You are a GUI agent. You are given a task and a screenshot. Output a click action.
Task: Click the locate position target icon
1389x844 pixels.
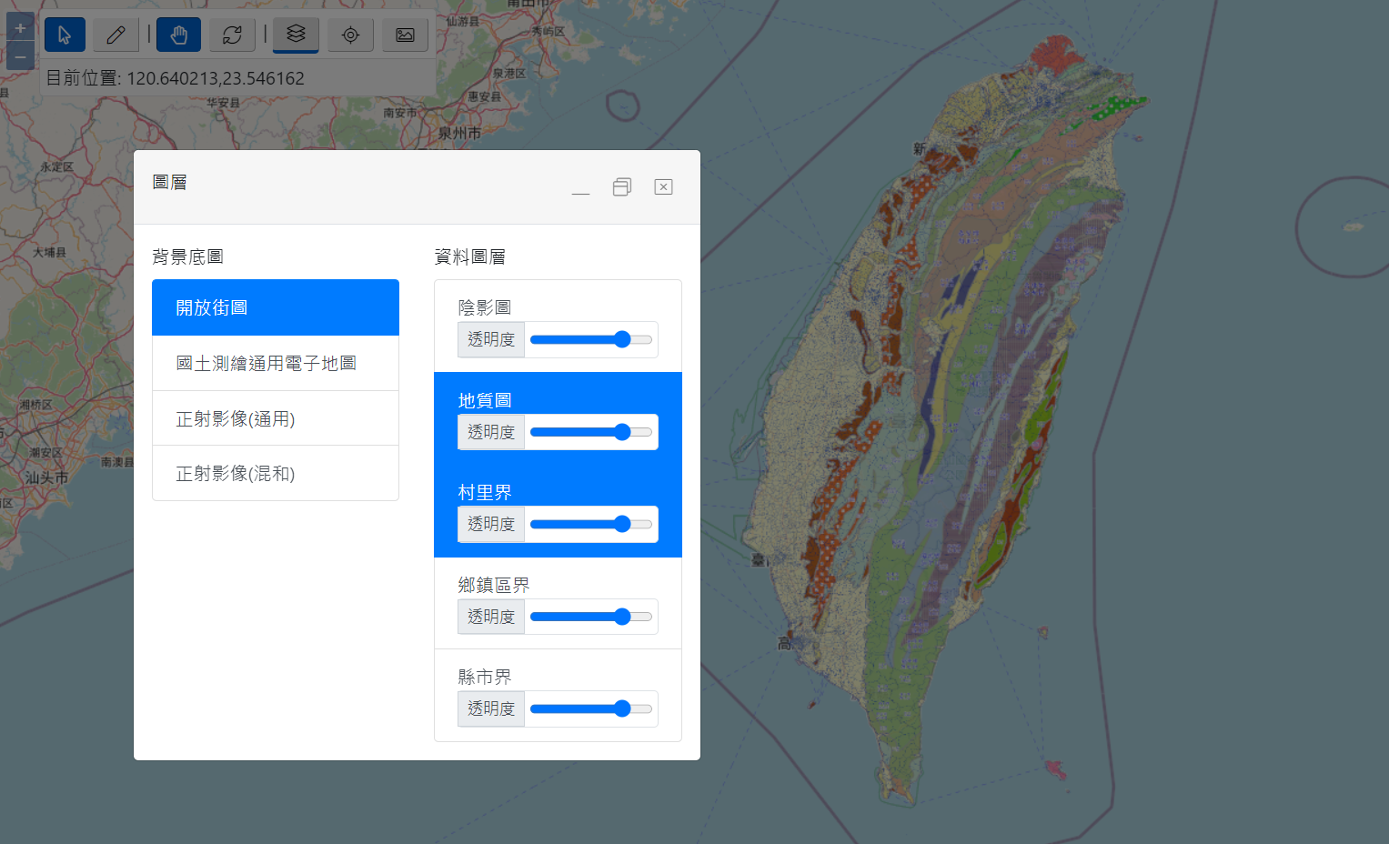(x=350, y=35)
